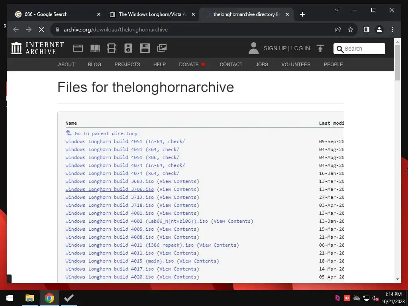Bookmark page with star icon

coord(351,29)
